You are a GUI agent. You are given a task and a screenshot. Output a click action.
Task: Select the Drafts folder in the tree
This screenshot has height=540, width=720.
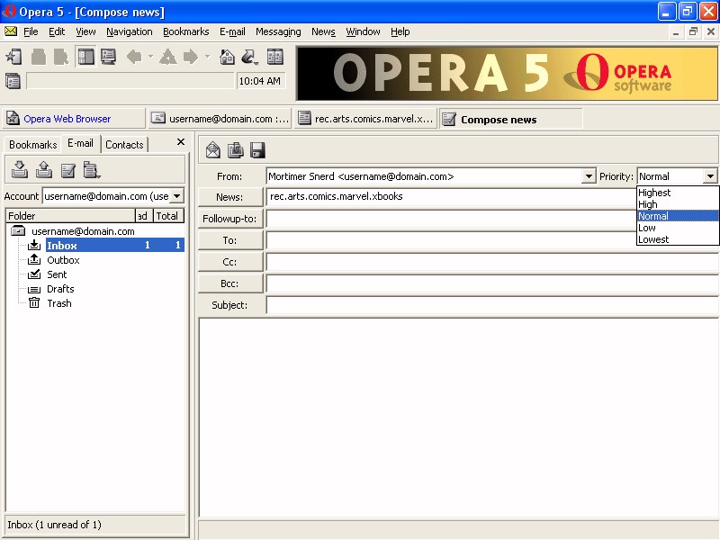coord(60,289)
